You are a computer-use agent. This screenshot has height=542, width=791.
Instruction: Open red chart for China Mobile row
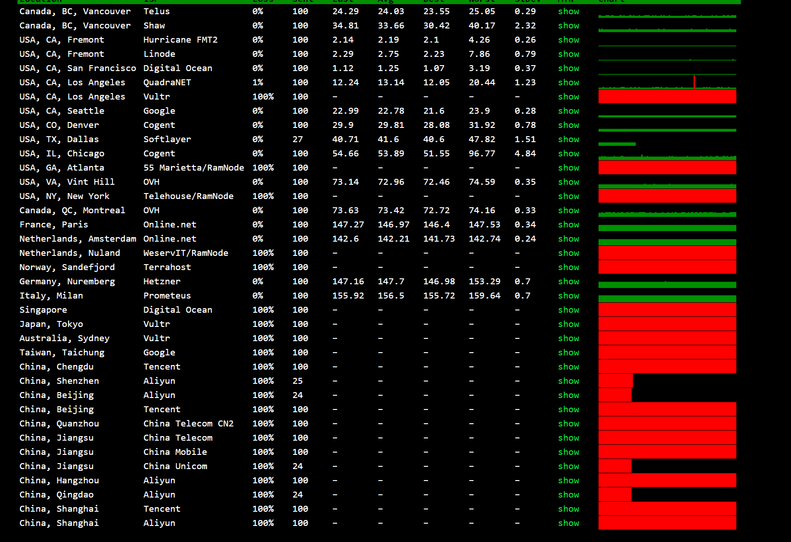coord(667,452)
